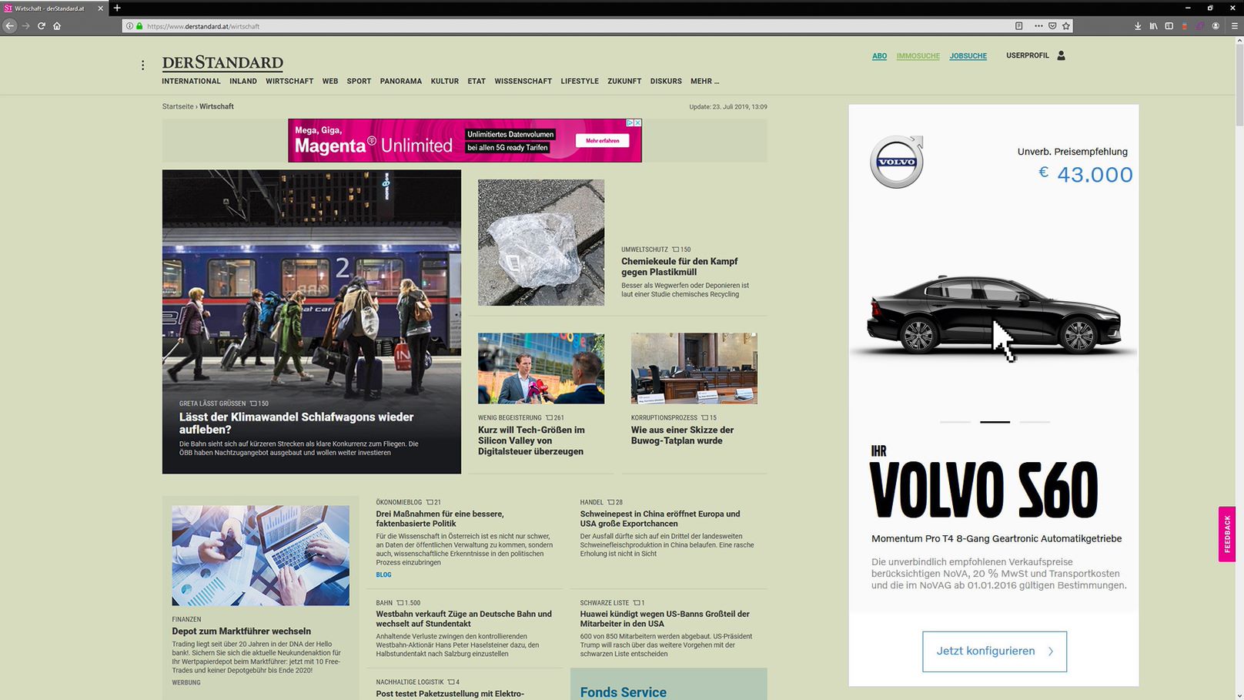The width and height of the screenshot is (1244, 700).
Task: Click the Jetzt konfigurieren button
Action: [x=994, y=651]
